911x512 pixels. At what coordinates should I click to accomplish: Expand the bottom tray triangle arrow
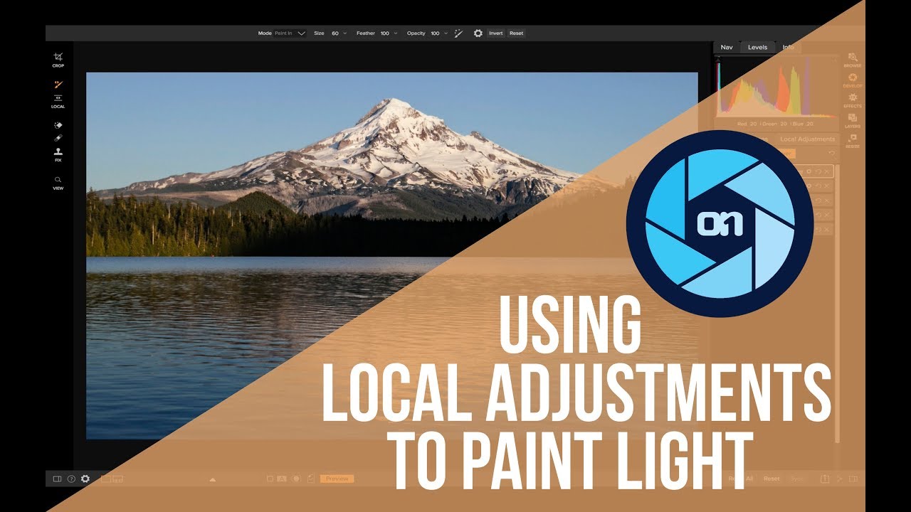(212, 480)
